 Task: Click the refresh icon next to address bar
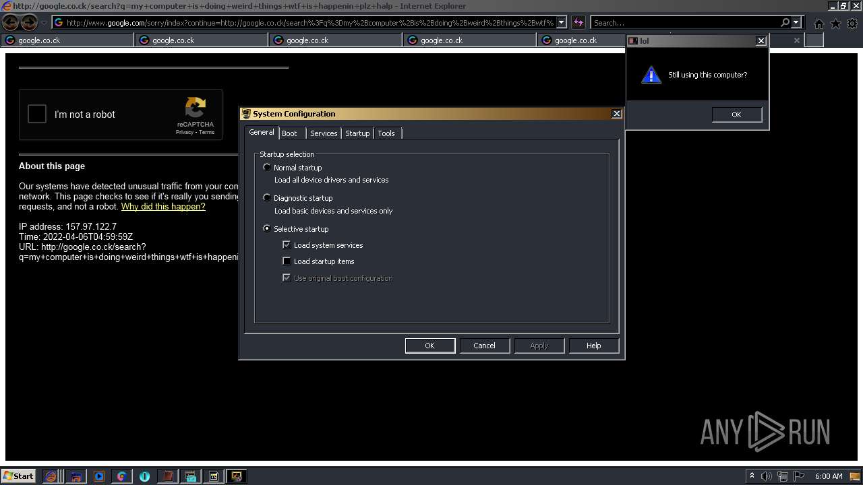pyautogui.click(x=578, y=23)
